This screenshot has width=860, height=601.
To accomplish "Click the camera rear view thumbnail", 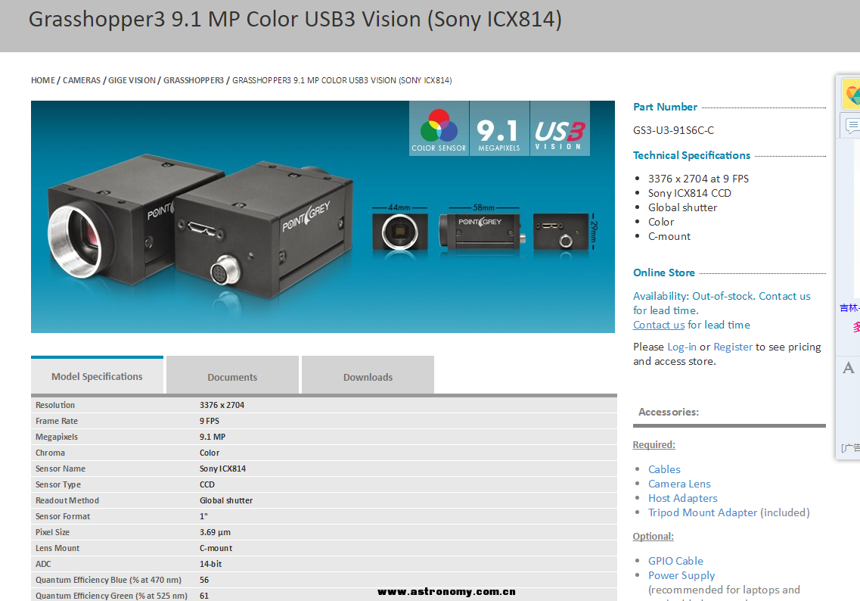I will [560, 232].
